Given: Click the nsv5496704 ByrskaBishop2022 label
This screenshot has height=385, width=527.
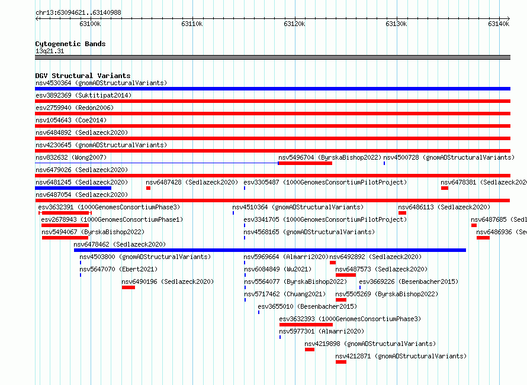Looking at the screenshot, I should coord(330,157).
